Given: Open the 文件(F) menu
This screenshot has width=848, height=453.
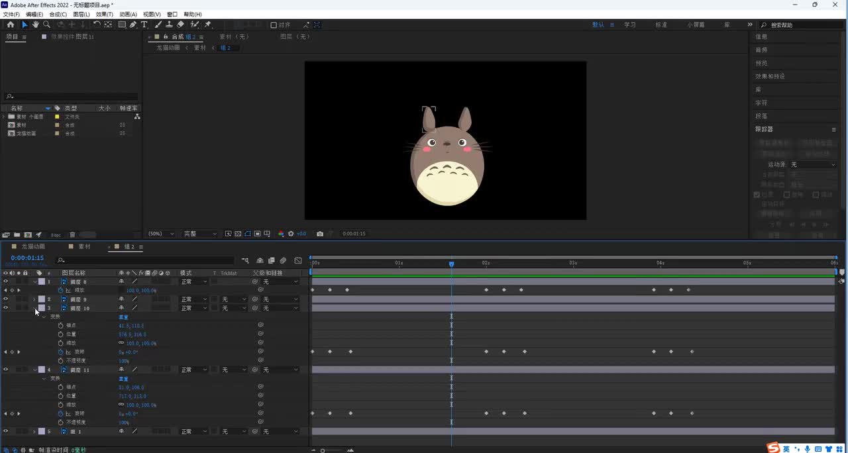Looking at the screenshot, I should (12, 14).
